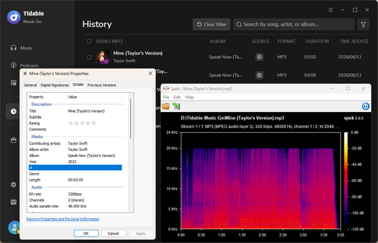Screen dimensions: 378x243
Task: Click the TIME ADDED column header
Action: click(353, 41)
